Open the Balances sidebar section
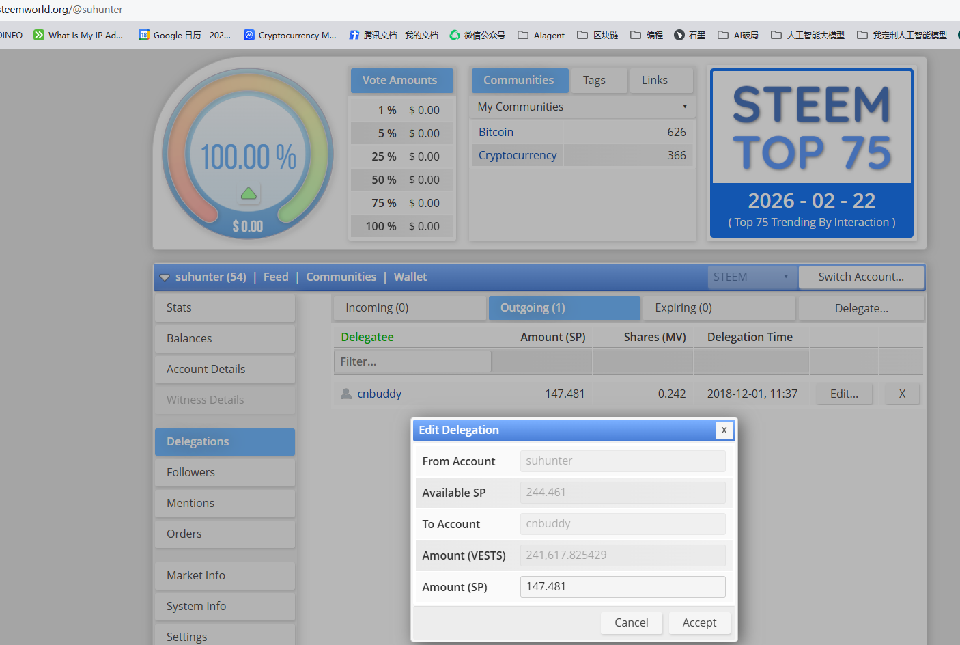 (x=225, y=338)
